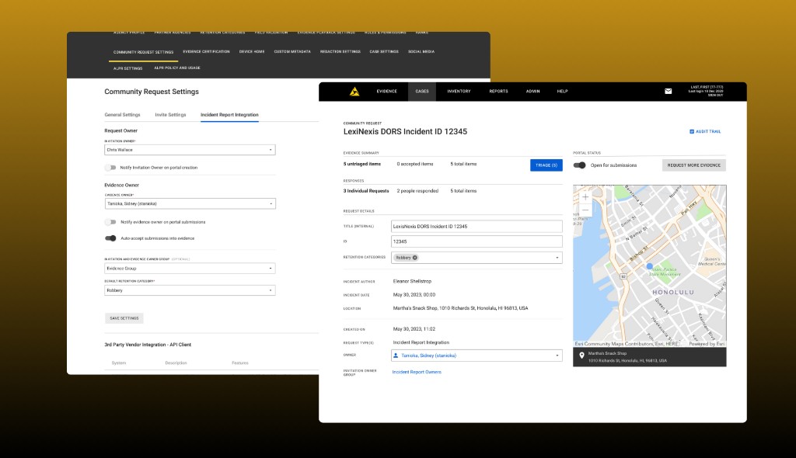This screenshot has width=796, height=458.
Task: Toggle Open for submissions portal status
Action: [x=579, y=165]
